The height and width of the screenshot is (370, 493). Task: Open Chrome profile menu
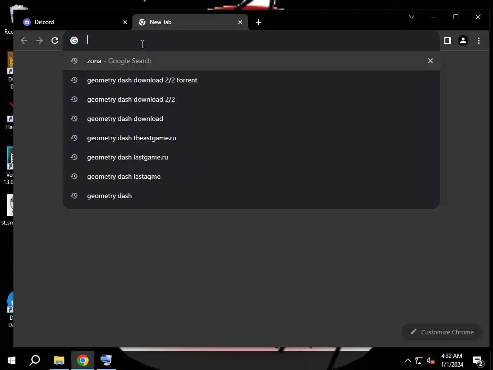click(463, 40)
